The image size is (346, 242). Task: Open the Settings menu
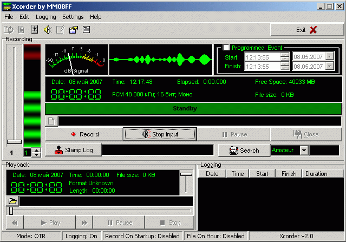pyautogui.click(x=73, y=17)
